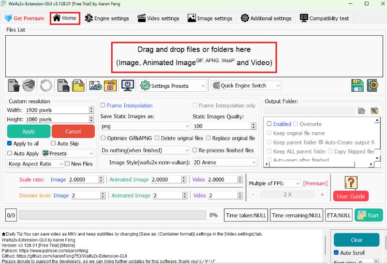Viewport: 387px width, 264px height.
Task: Uncheck the Apply to all checkbox
Action: tap(10, 144)
